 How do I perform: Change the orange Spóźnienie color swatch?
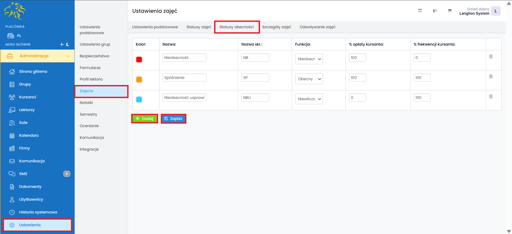coord(139,79)
